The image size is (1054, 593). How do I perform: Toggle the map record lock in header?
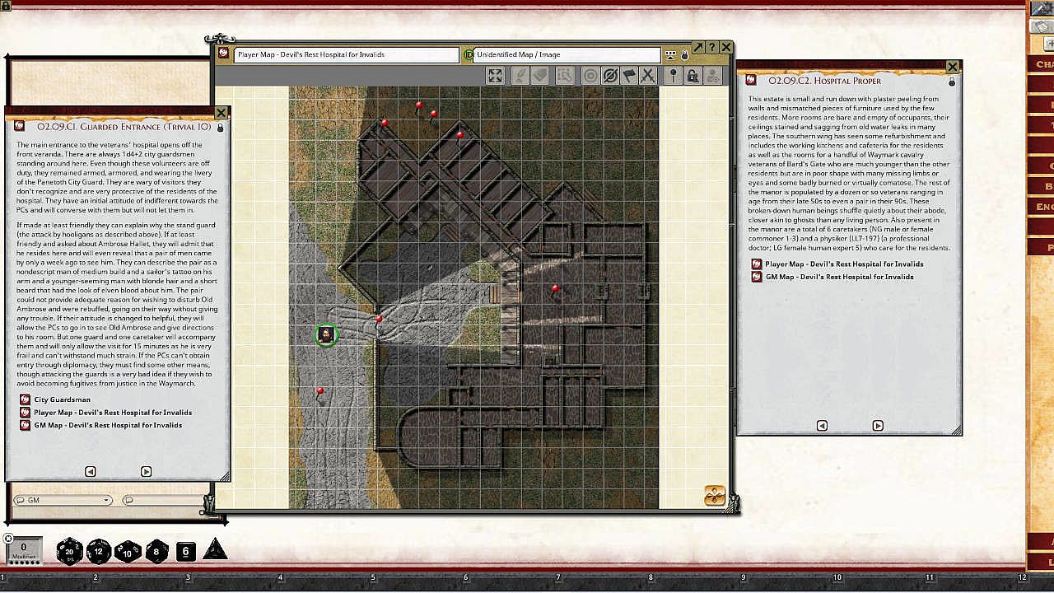[x=684, y=55]
